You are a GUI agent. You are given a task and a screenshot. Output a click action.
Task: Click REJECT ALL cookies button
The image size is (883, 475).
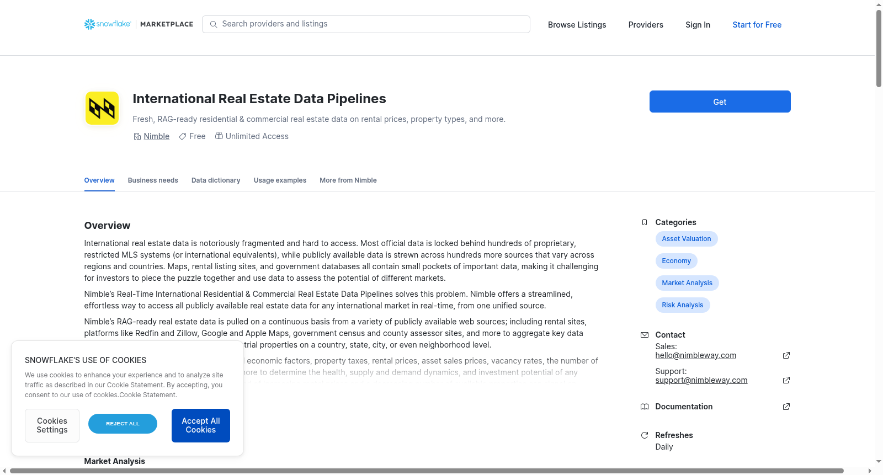click(x=123, y=424)
